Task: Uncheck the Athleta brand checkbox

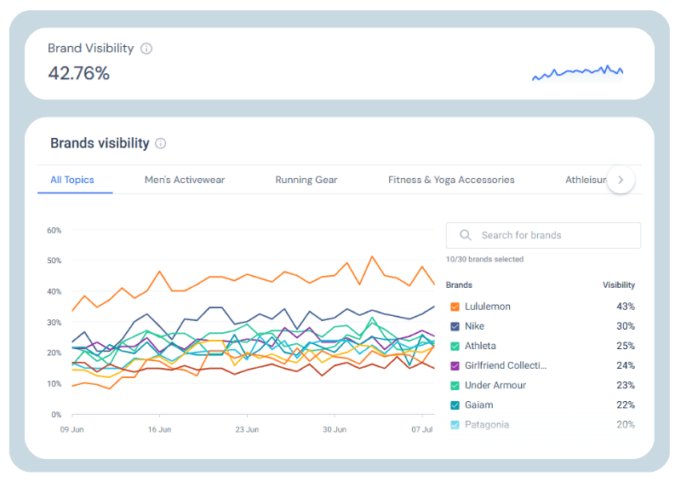Action: click(x=455, y=347)
